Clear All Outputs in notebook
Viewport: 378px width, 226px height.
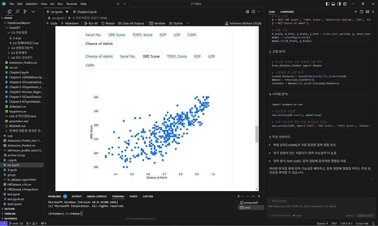pos(131,23)
